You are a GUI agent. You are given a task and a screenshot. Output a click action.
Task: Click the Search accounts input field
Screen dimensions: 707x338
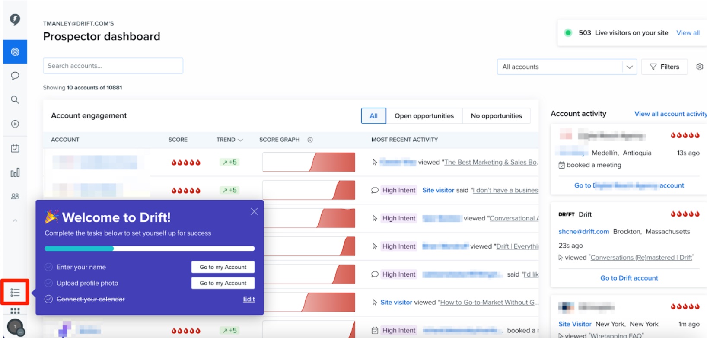tap(113, 66)
